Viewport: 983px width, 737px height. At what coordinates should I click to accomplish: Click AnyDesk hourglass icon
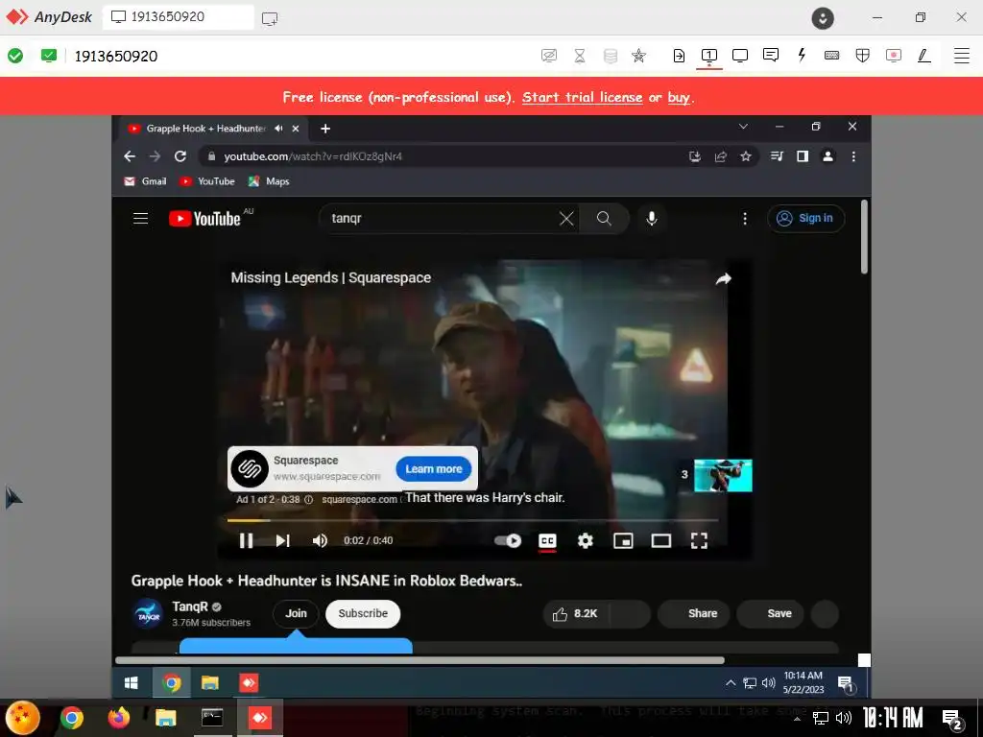pyautogui.click(x=580, y=56)
